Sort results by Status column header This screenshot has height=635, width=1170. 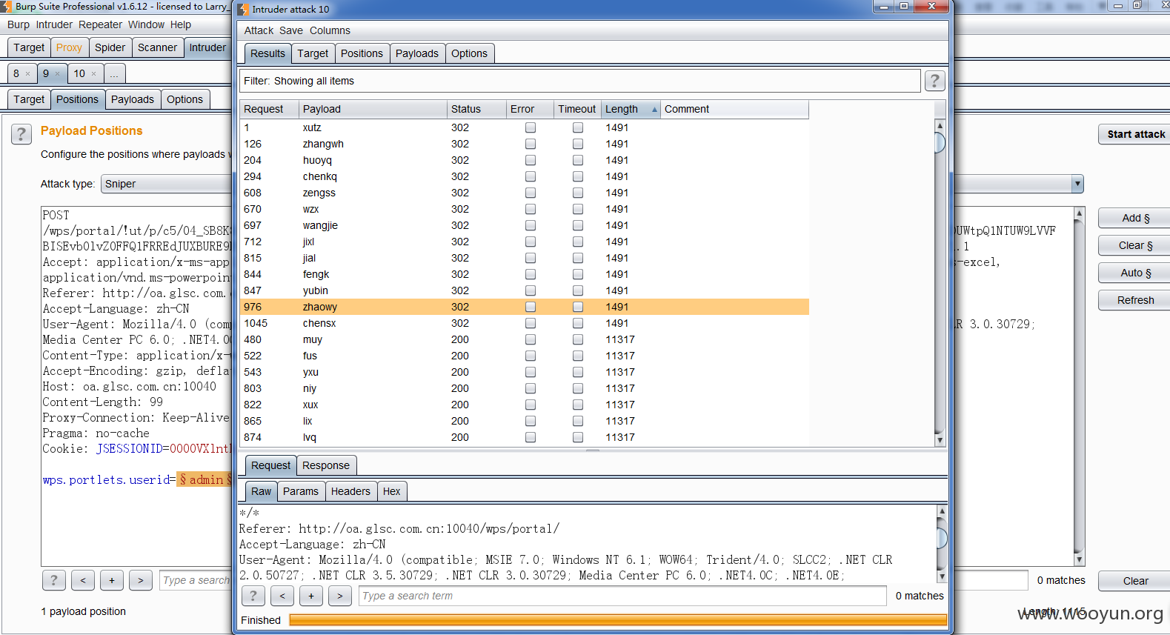[476, 109]
